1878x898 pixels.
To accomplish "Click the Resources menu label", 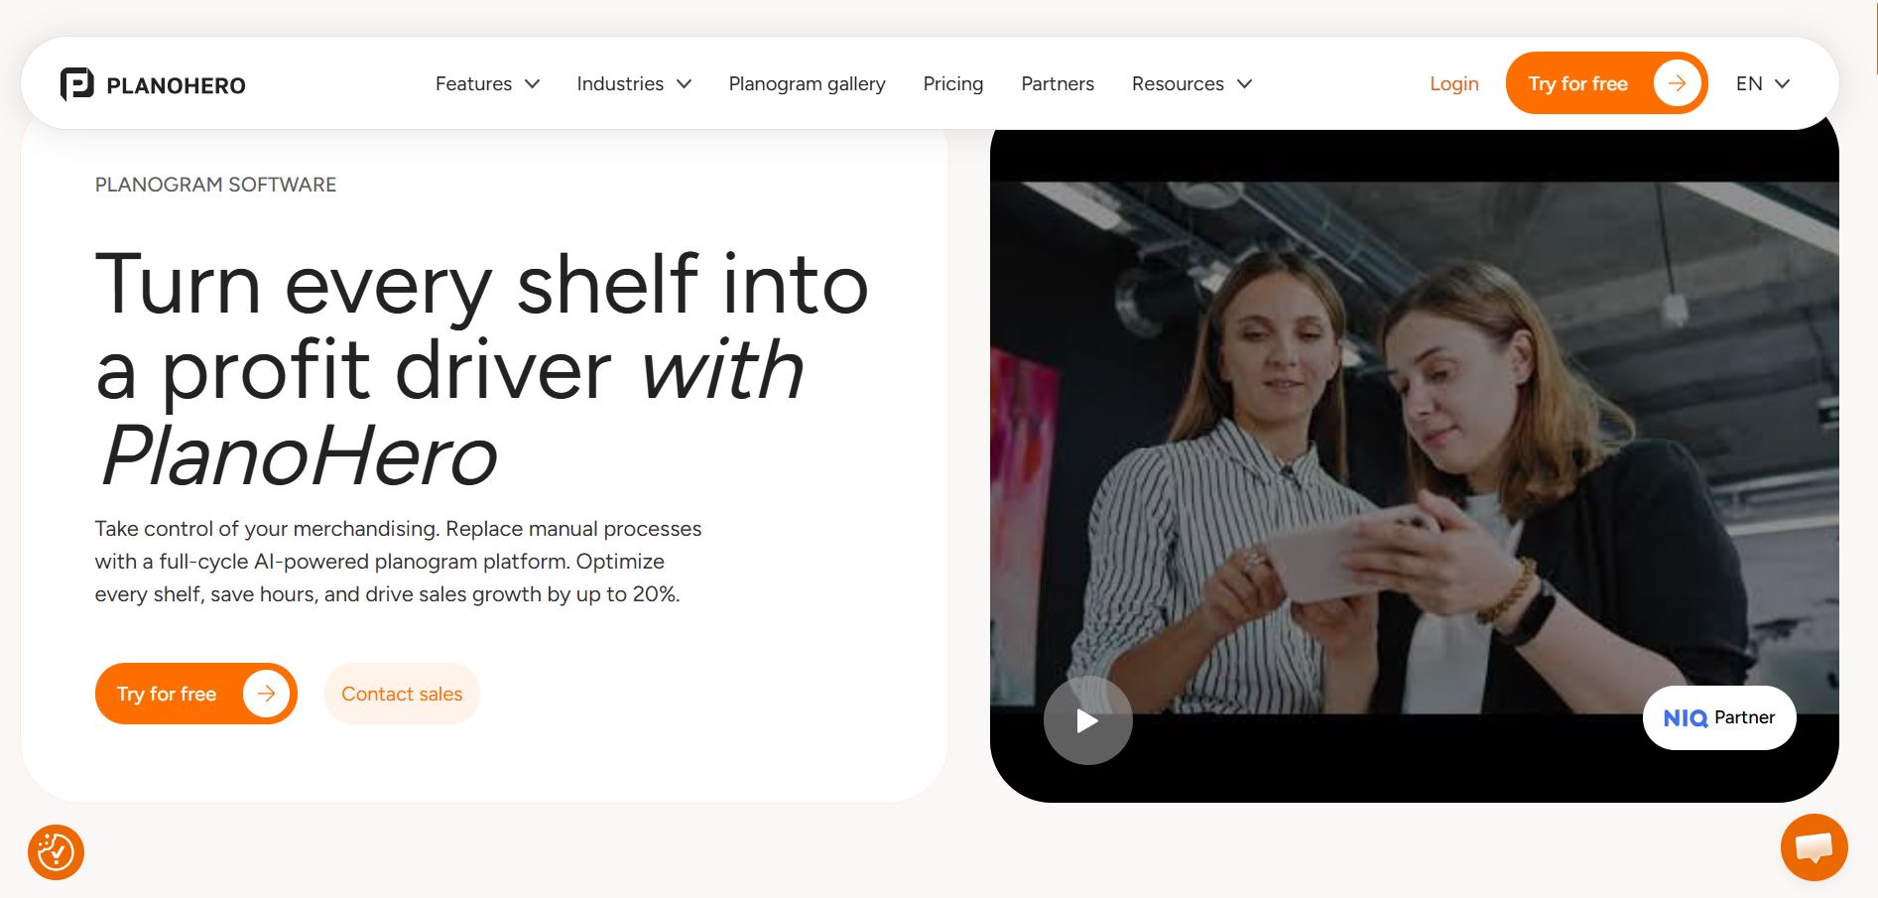I will pyautogui.click(x=1178, y=84).
